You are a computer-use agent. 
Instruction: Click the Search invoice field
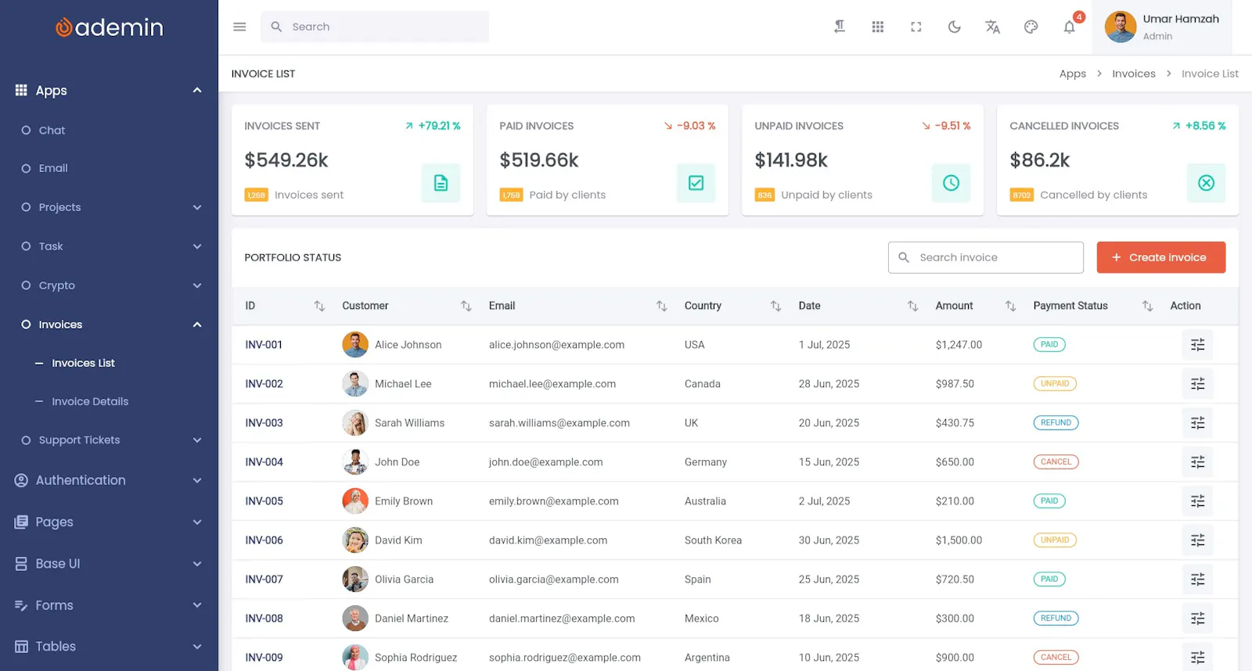(986, 257)
